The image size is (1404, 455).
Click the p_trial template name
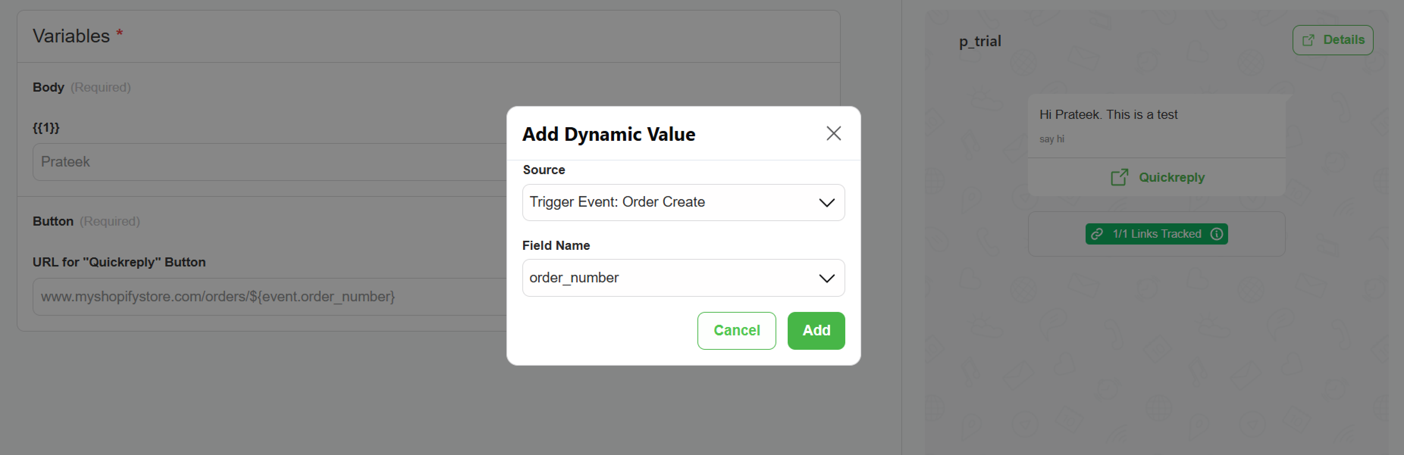click(979, 41)
